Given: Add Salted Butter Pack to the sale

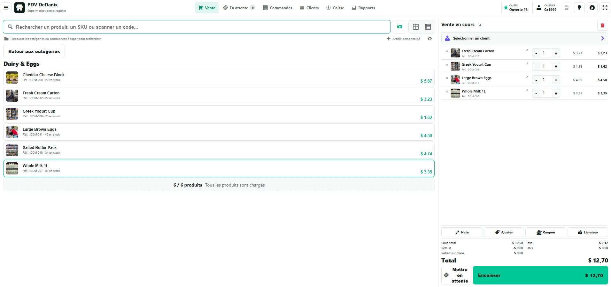Looking at the screenshot, I should pos(219,150).
